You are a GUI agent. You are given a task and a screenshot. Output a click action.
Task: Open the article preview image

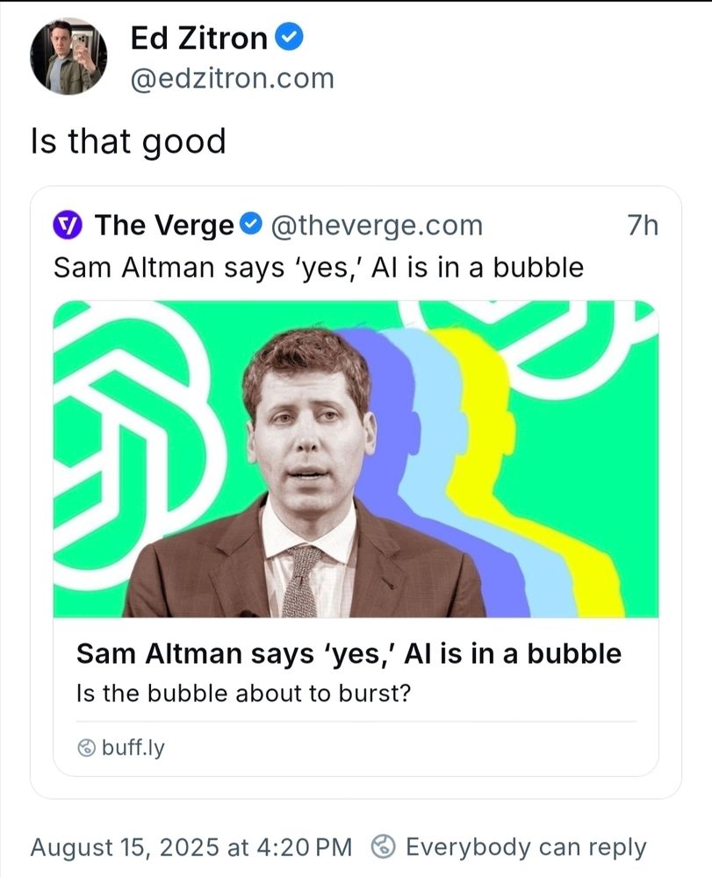(356, 458)
